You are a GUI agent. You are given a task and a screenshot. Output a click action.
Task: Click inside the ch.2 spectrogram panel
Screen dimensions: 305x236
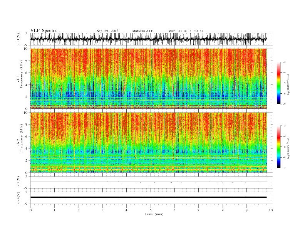point(148,142)
